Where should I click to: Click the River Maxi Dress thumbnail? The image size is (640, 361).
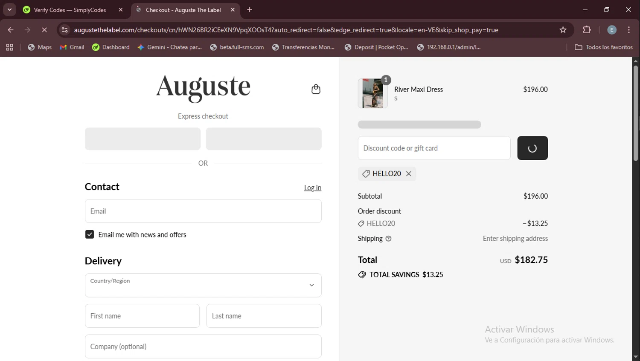tap(373, 93)
